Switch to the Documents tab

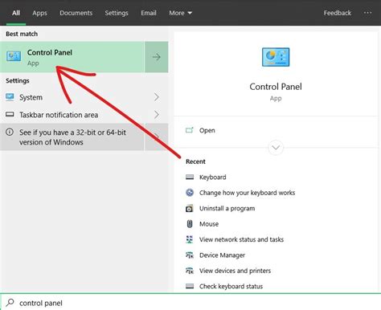tap(76, 13)
